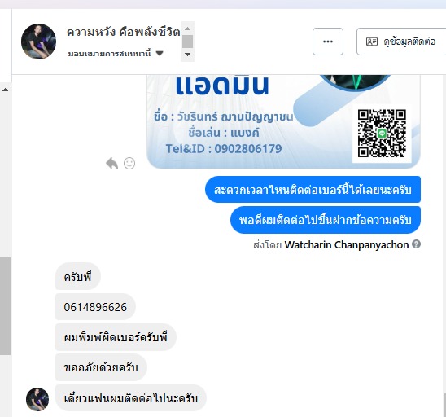
Task: Select the message 0614896626
Action: pyautogui.click(x=95, y=307)
